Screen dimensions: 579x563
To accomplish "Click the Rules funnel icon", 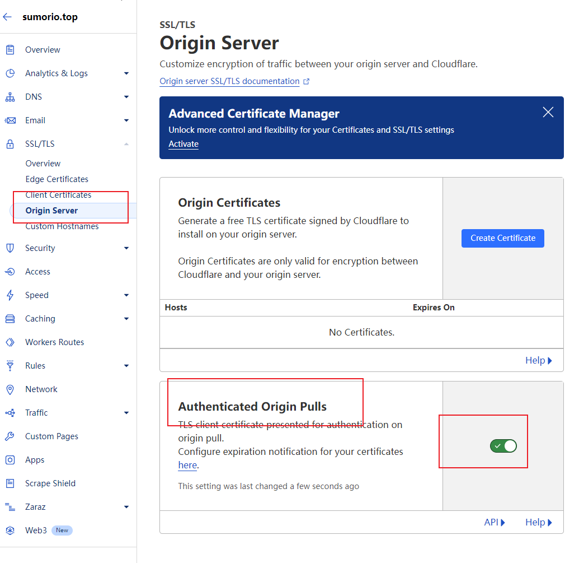I will click(x=10, y=366).
